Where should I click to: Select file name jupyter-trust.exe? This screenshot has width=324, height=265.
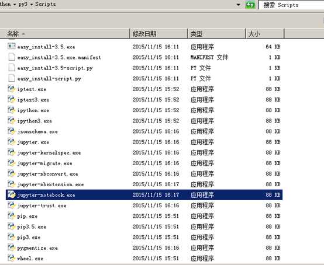(42, 205)
